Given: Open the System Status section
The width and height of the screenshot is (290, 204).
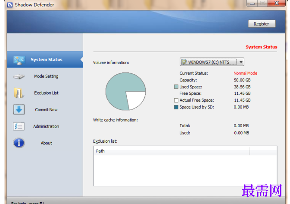Looking at the screenshot, I should coord(45,60).
